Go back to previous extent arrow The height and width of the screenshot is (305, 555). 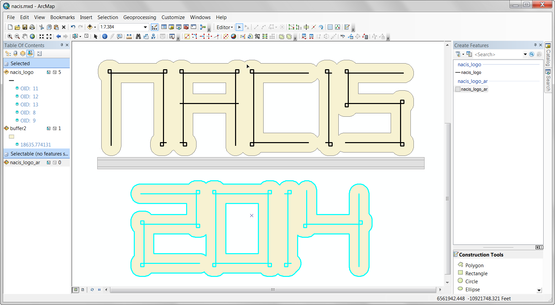coord(58,36)
